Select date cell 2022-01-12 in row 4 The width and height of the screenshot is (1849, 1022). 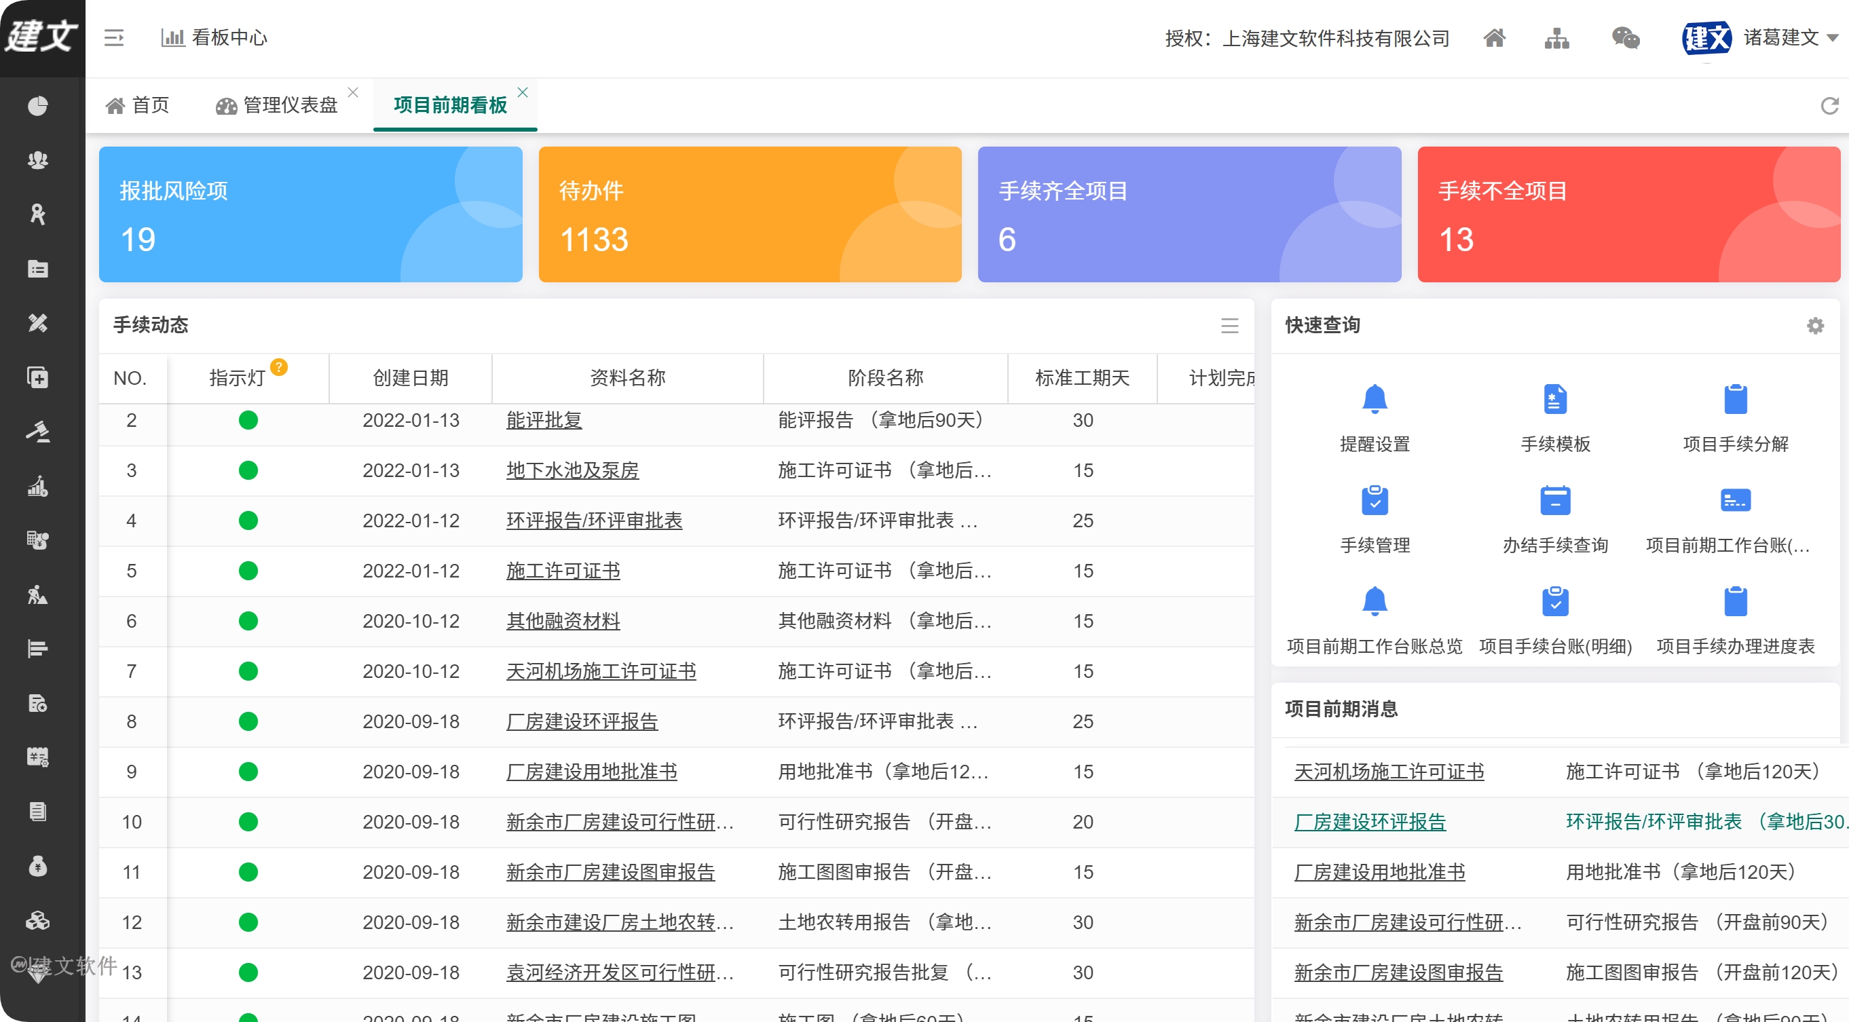411,521
